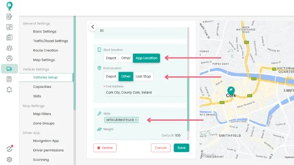Choose Last Stop as End Location
Image resolution: width=294 pixels, height=165 pixels.
143,76
